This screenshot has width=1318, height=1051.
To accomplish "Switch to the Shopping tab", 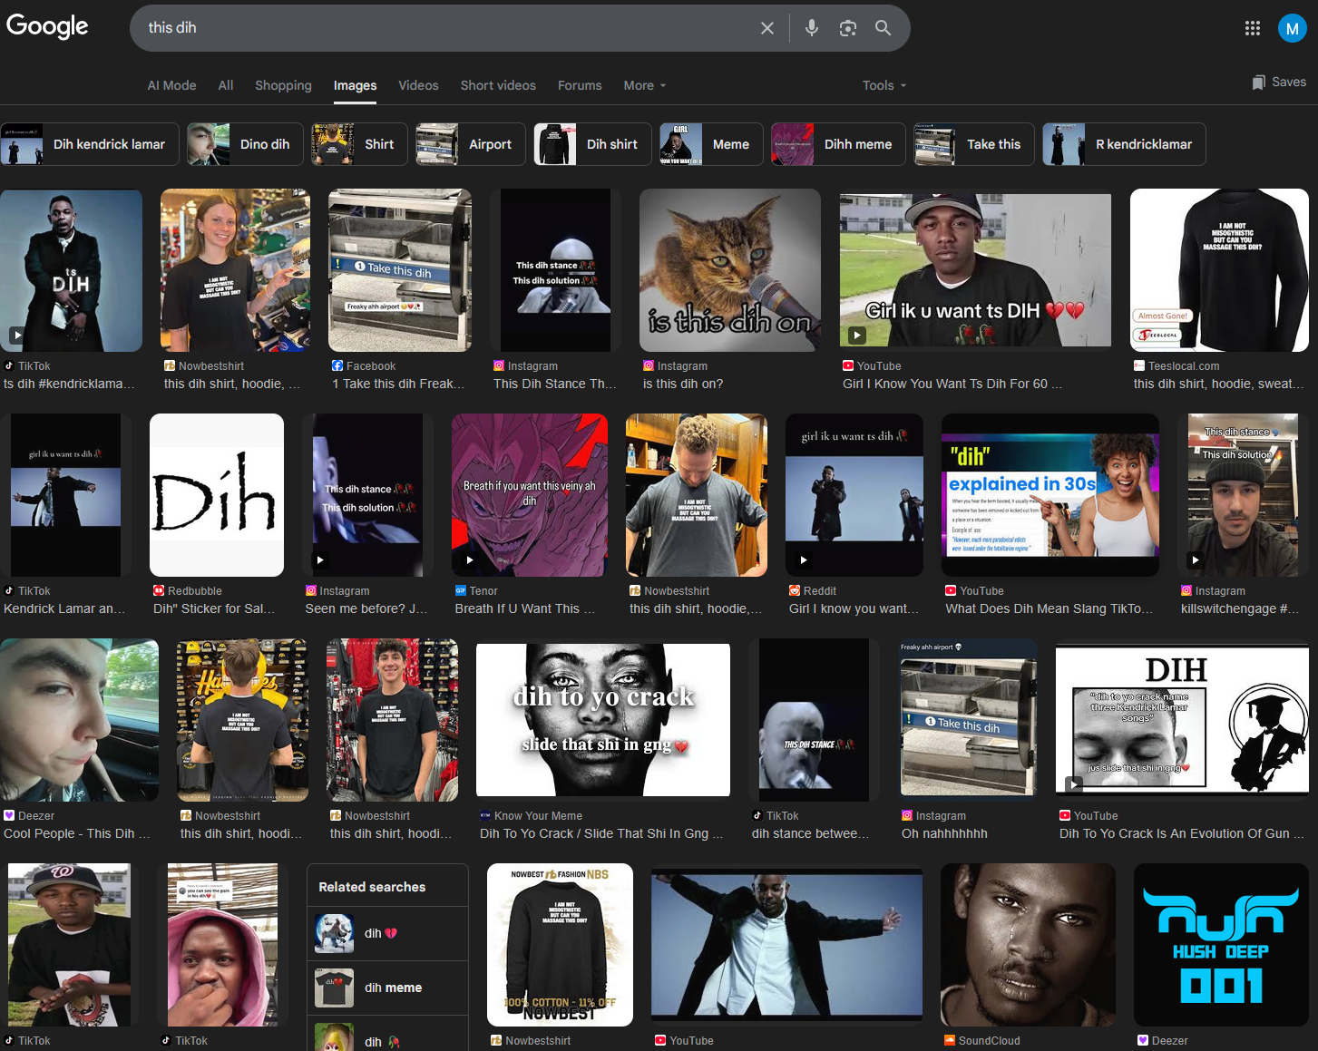I will [283, 85].
